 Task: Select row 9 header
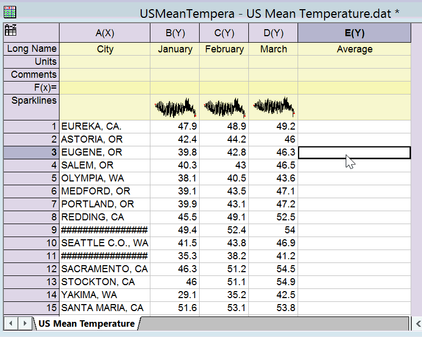tap(31, 230)
